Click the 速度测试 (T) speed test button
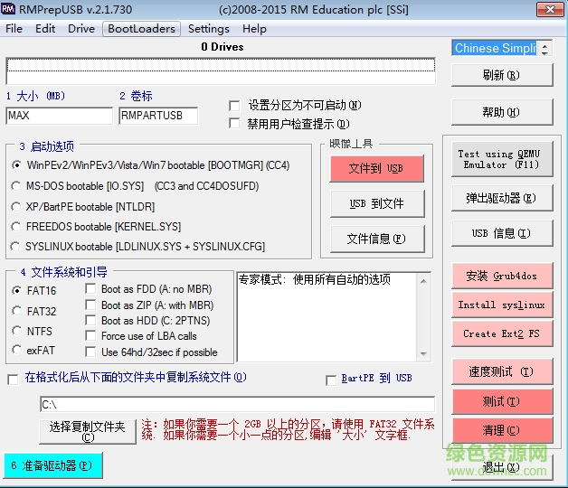The height and width of the screenshot is (488, 568). pyautogui.click(x=502, y=371)
